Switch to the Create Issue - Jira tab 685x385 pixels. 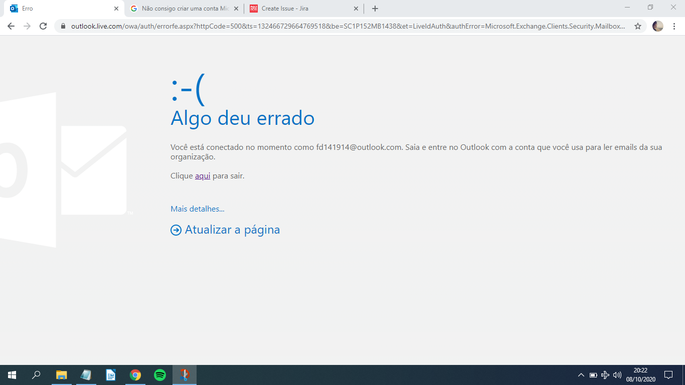coord(303,9)
